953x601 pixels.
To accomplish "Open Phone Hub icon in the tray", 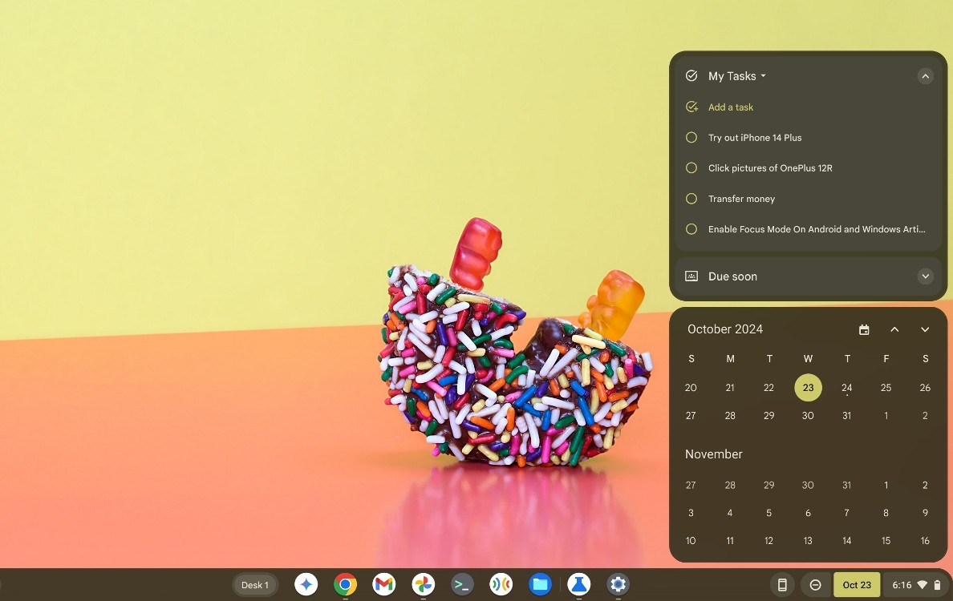I will tap(782, 585).
